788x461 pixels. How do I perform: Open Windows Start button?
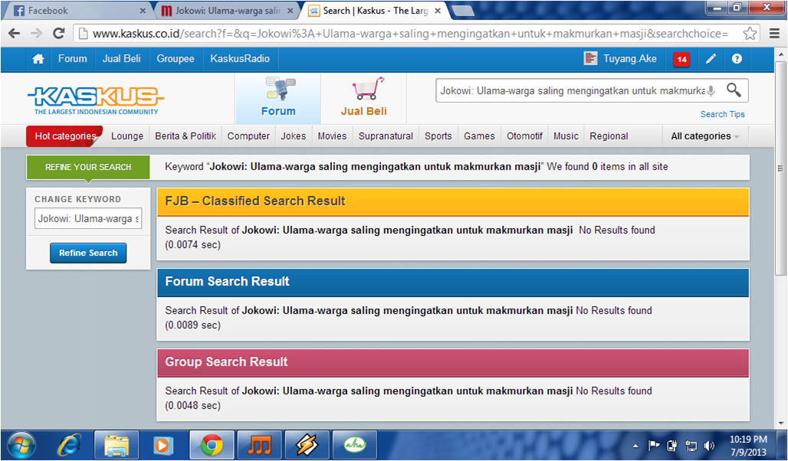tap(21, 446)
